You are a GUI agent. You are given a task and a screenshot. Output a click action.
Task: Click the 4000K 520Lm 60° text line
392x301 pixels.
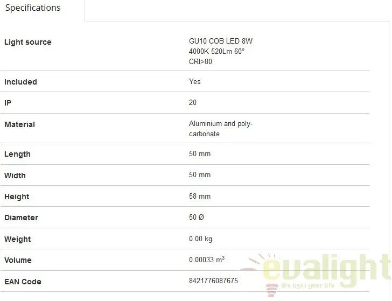[x=216, y=51]
